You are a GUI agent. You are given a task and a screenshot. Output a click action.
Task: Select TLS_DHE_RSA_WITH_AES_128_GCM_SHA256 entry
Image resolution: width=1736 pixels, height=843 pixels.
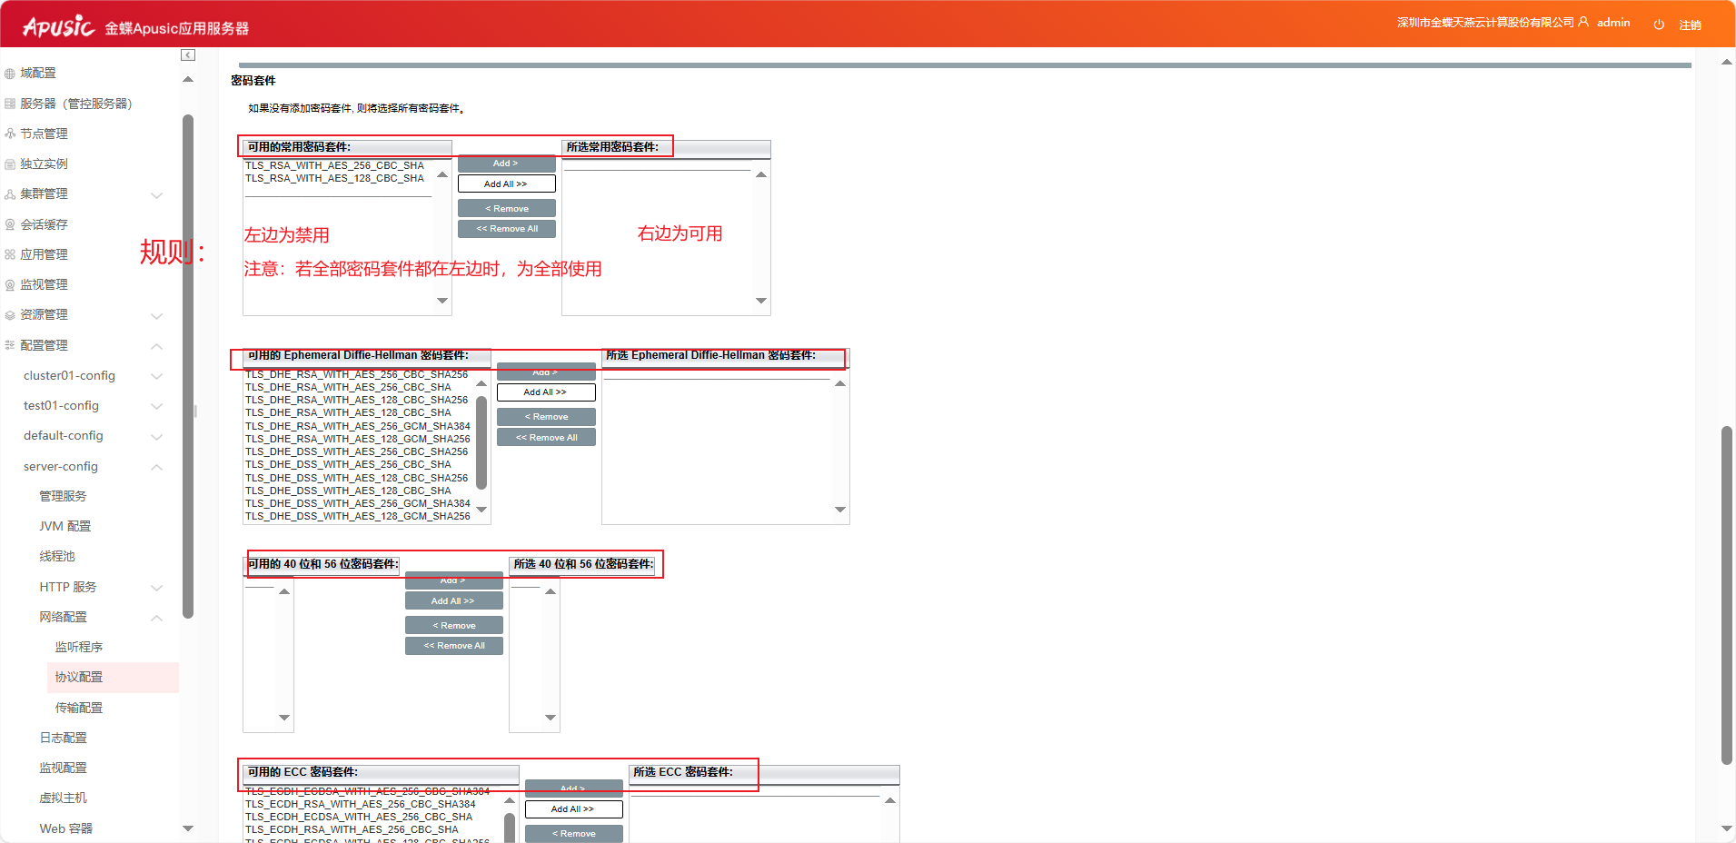point(358,439)
